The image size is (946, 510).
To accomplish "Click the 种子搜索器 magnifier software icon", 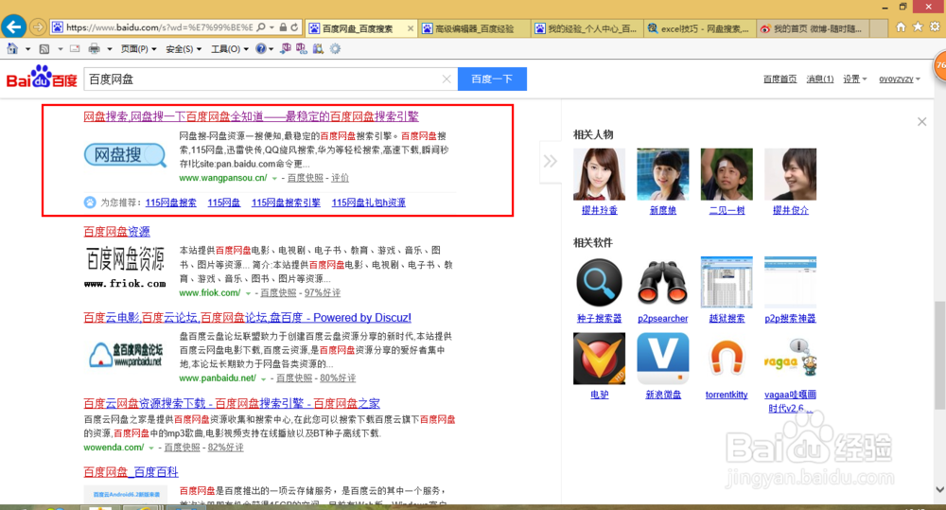I will [599, 283].
